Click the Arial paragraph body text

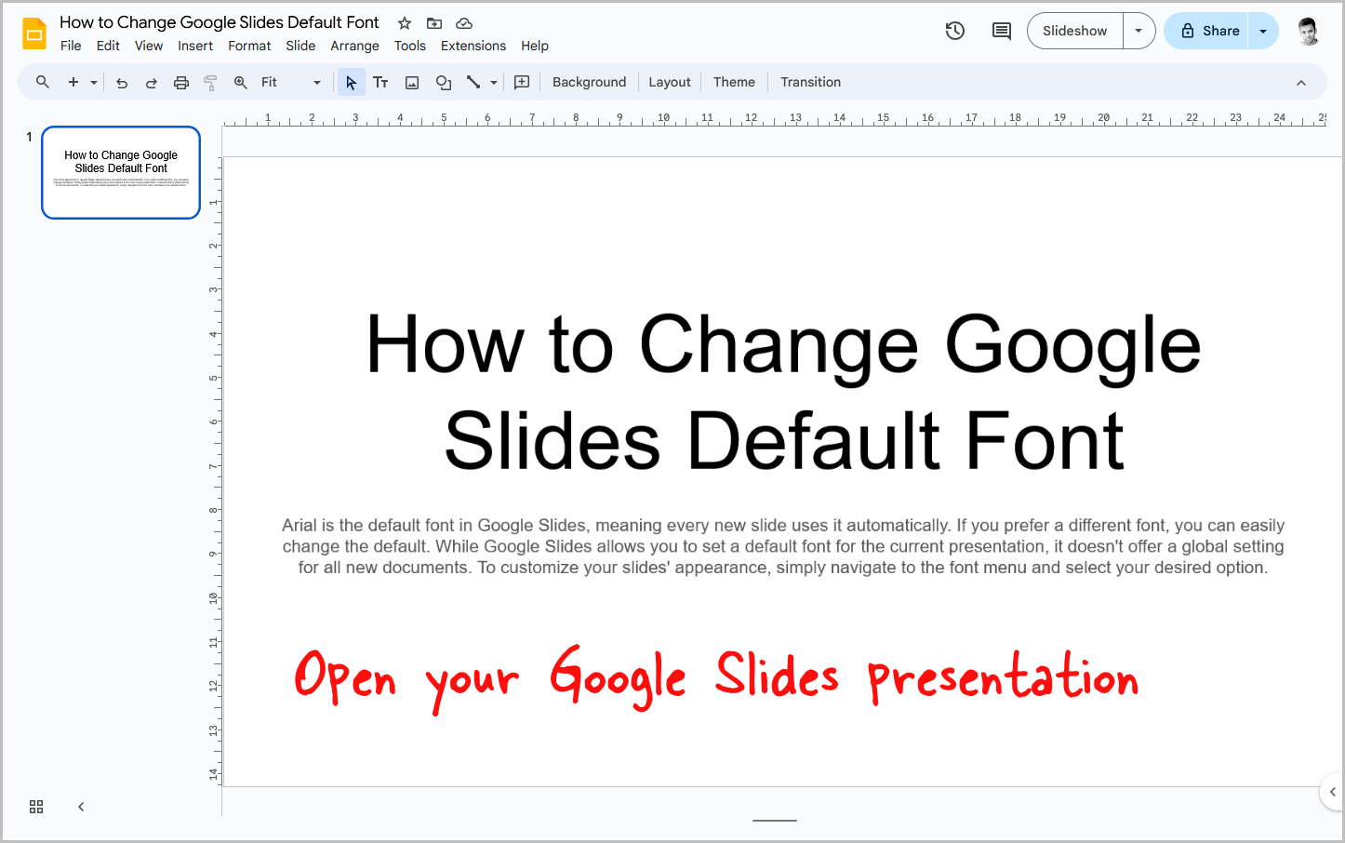[783, 546]
